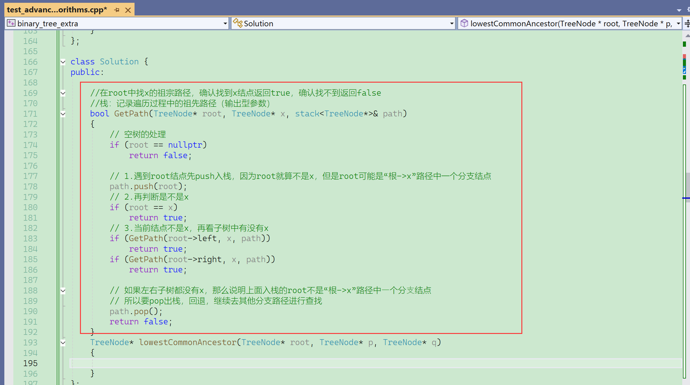
Task: Open the lowestCommonAncestor member dropdown
Action: coord(678,24)
